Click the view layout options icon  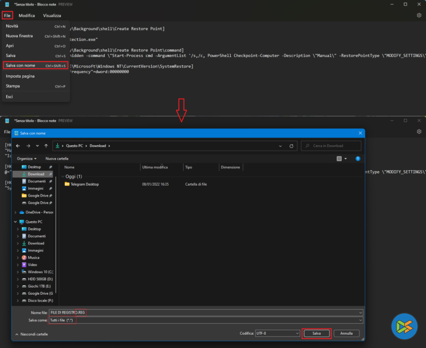(x=339, y=158)
